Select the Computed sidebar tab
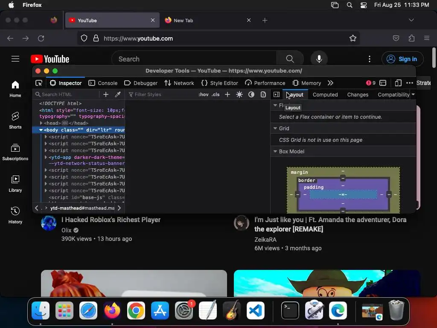This screenshot has height=328, width=437. pos(325,94)
